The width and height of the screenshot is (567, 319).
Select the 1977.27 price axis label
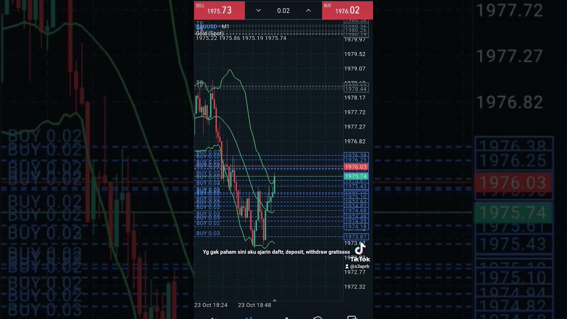pyautogui.click(x=355, y=127)
